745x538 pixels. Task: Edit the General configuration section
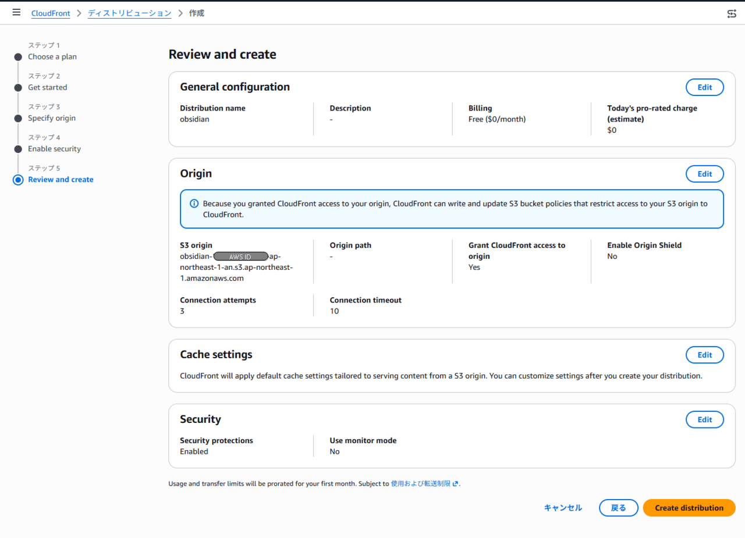705,87
